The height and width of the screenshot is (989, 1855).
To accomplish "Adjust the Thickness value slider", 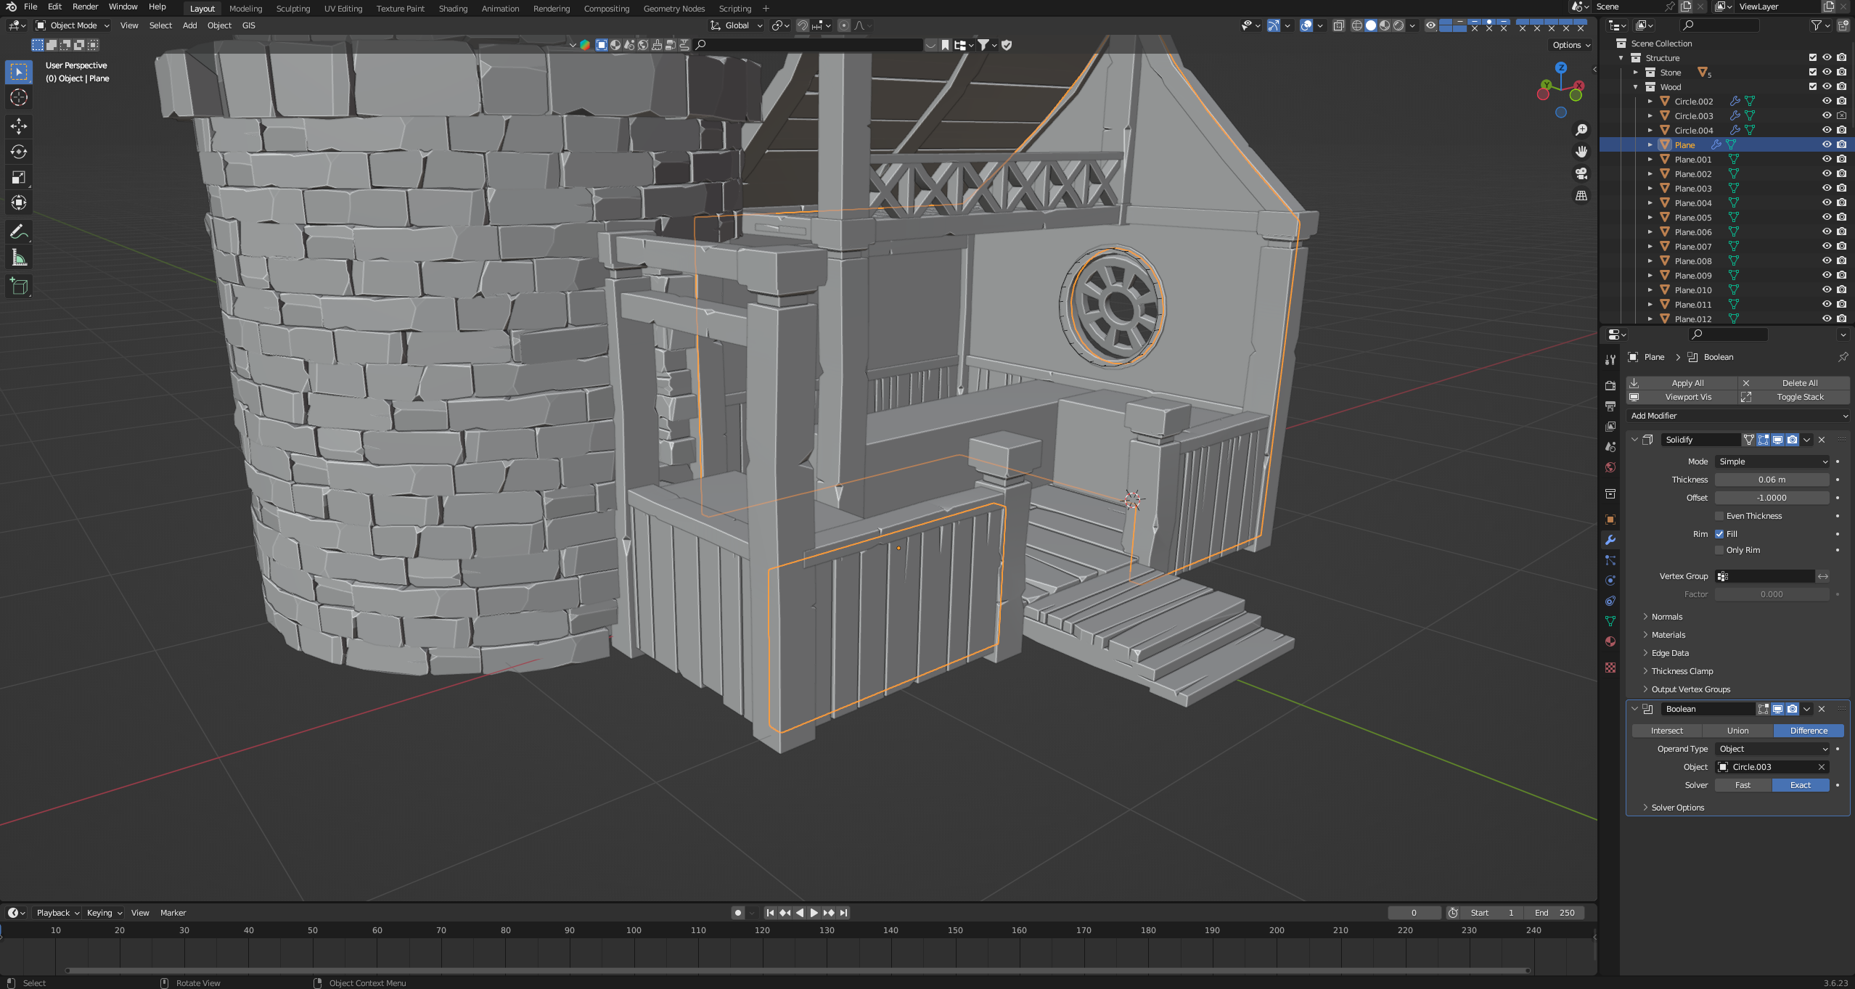I will point(1771,480).
